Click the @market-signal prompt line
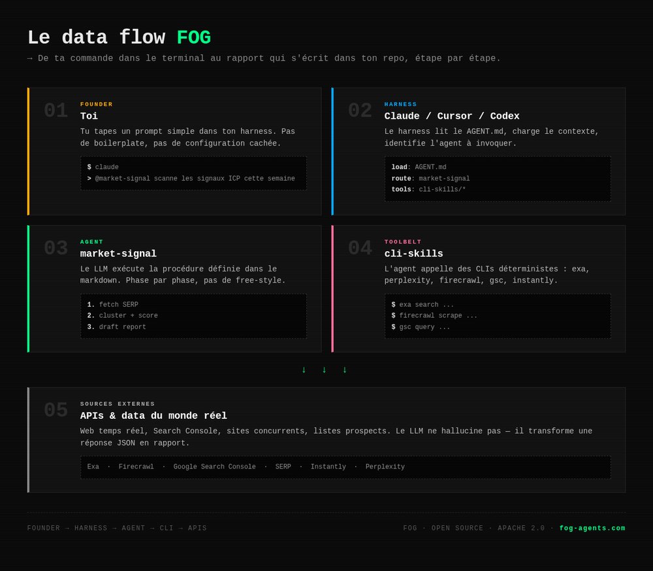653x571 pixels. pyautogui.click(x=191, y=179)
